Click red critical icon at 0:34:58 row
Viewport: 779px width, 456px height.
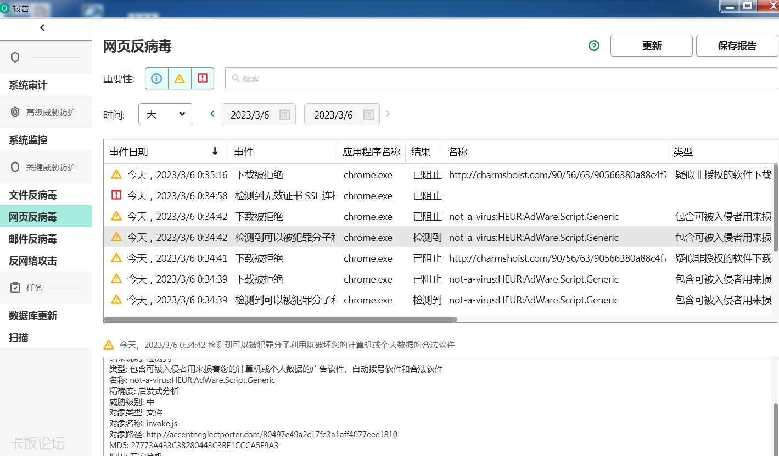pyautogui.click(x=116, y=195)
